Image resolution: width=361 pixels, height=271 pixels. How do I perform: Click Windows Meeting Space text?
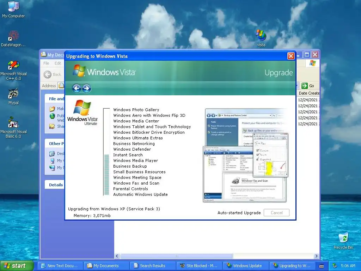coord(137,177)
